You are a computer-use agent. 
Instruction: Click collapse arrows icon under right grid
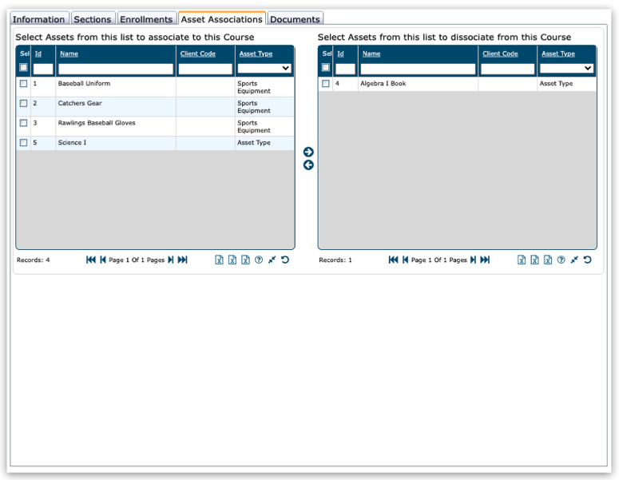point(574,260)
